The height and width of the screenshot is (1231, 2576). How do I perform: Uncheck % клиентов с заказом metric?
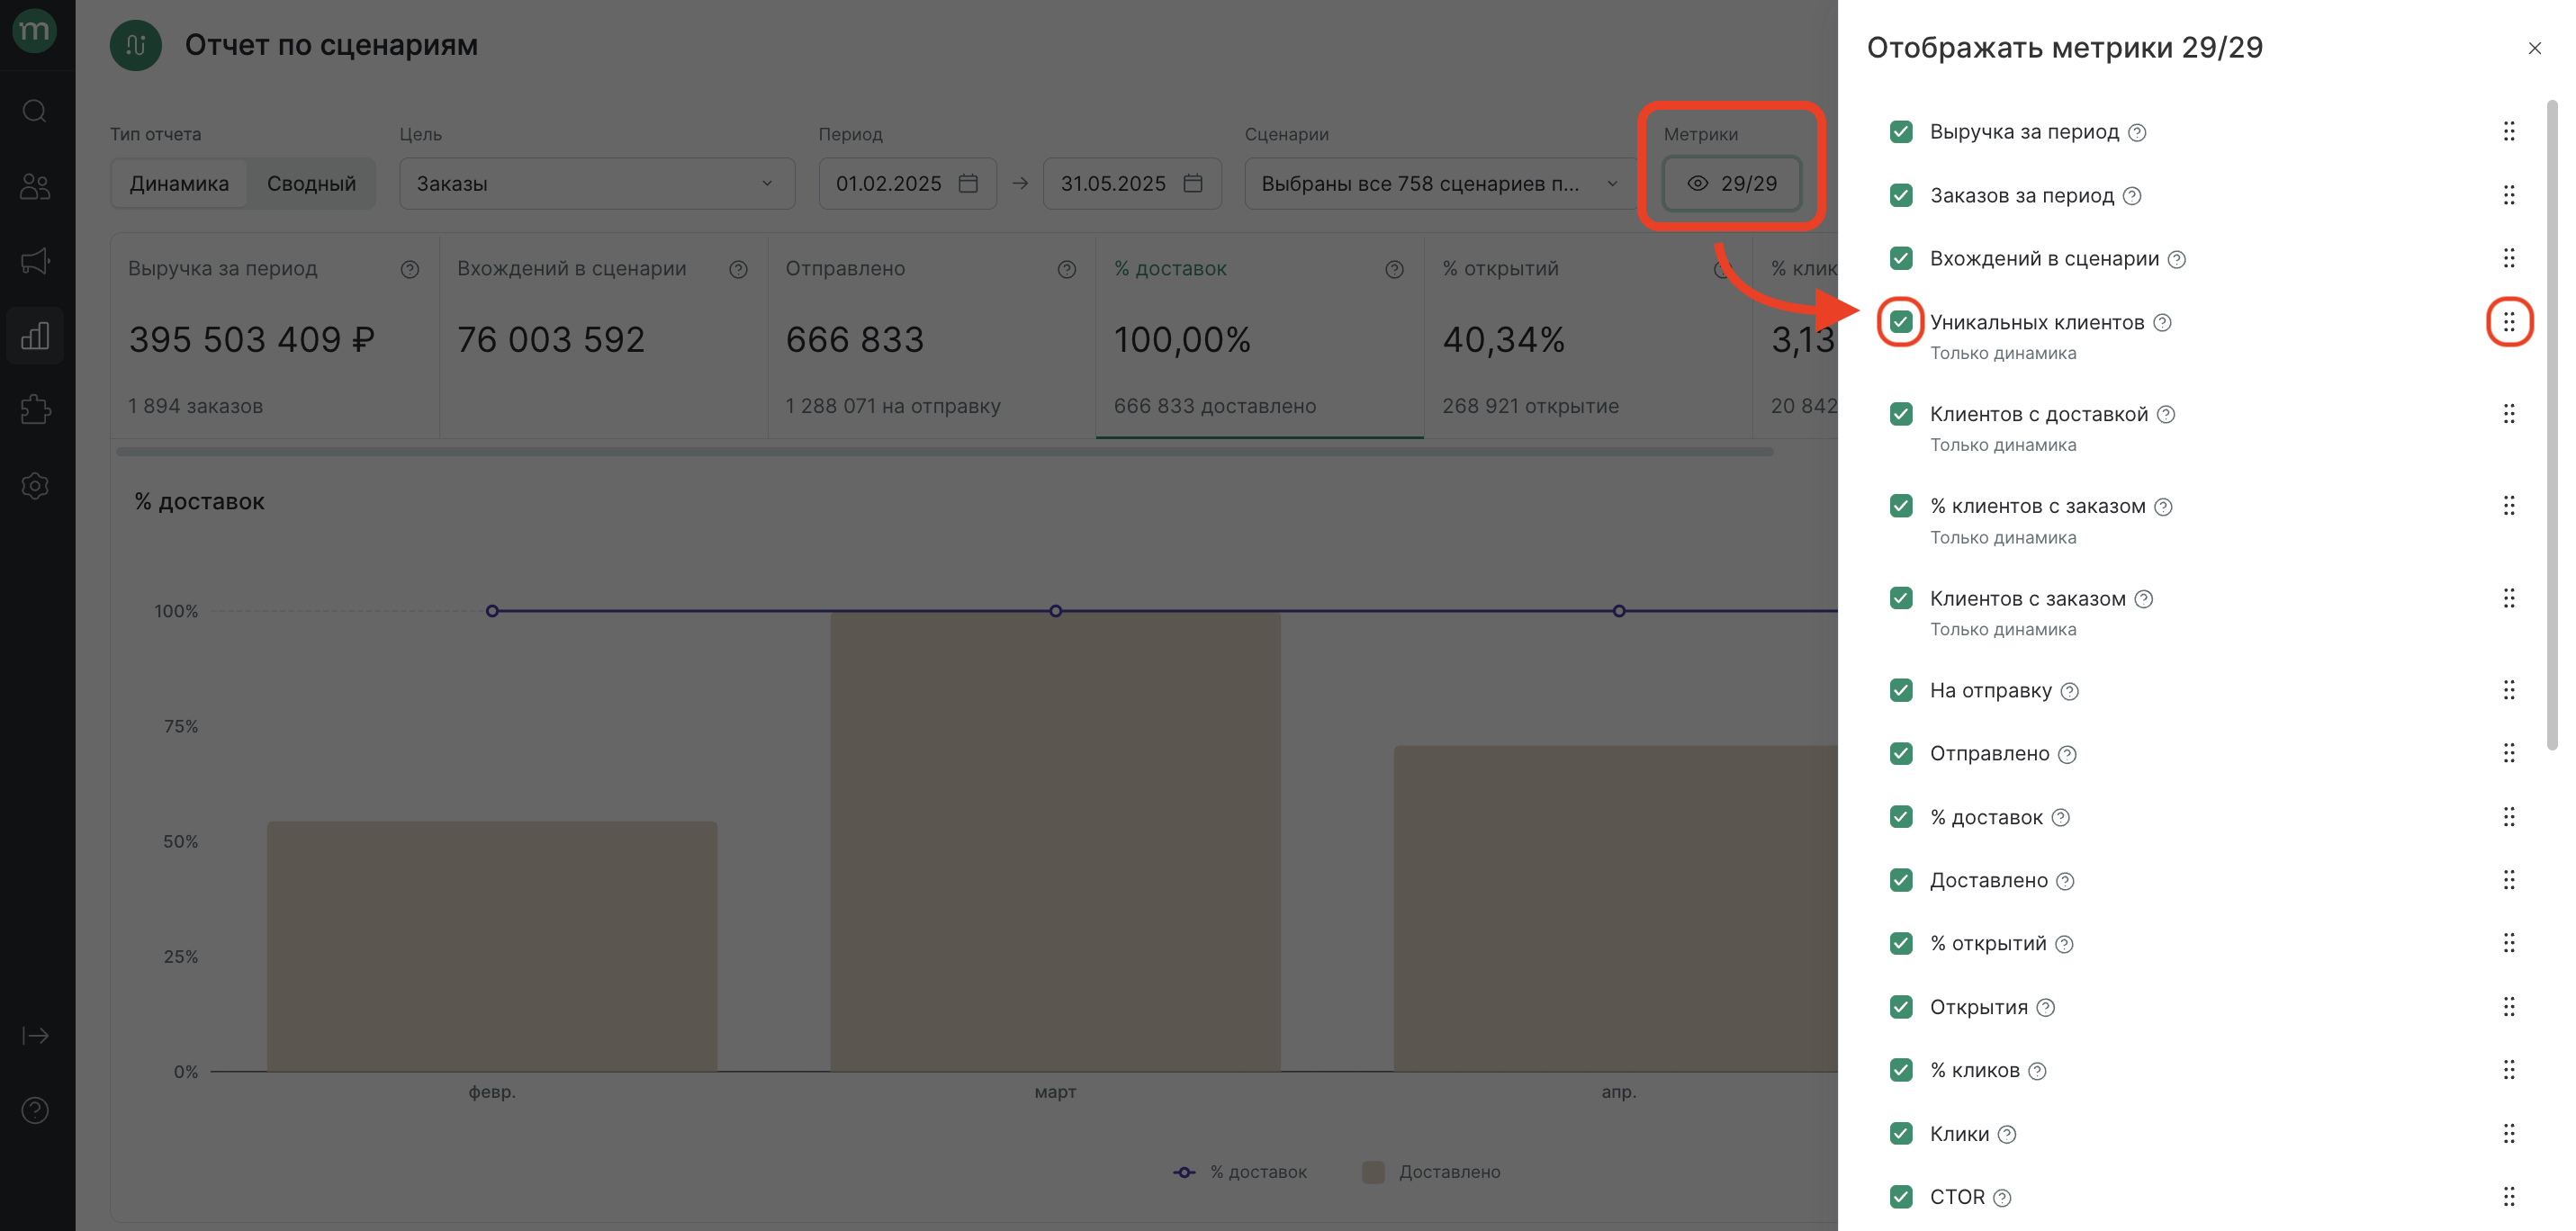(x=1901, y=506)
